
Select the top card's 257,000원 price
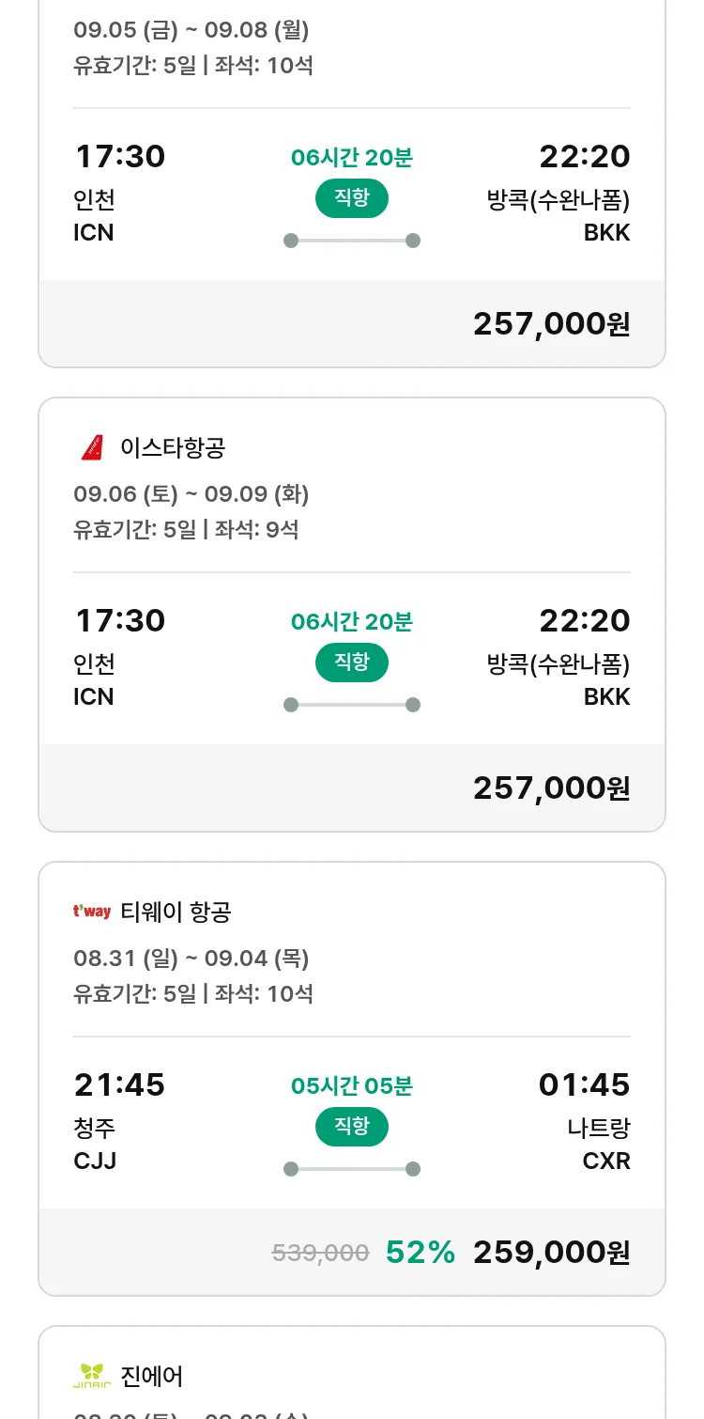point(551,323)
